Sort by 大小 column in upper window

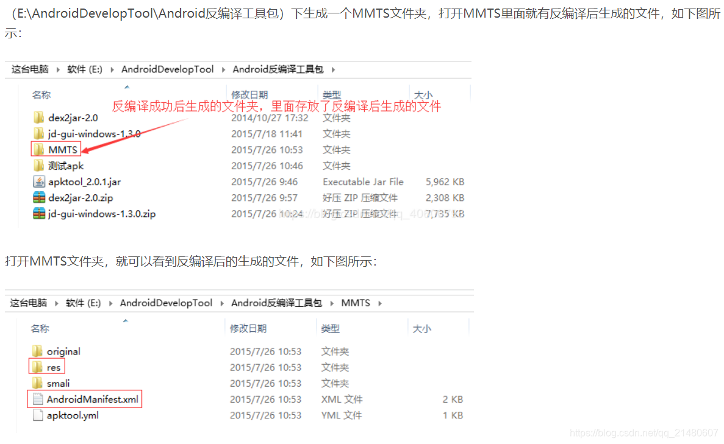click(423, 95)
